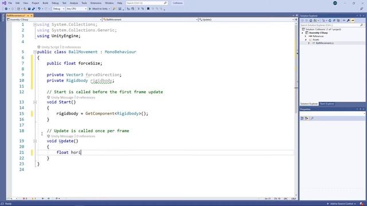Click the MonoBehaviour base class name
Image resolution: width=367 pixels, height=206 pixels.
[120, 52]
